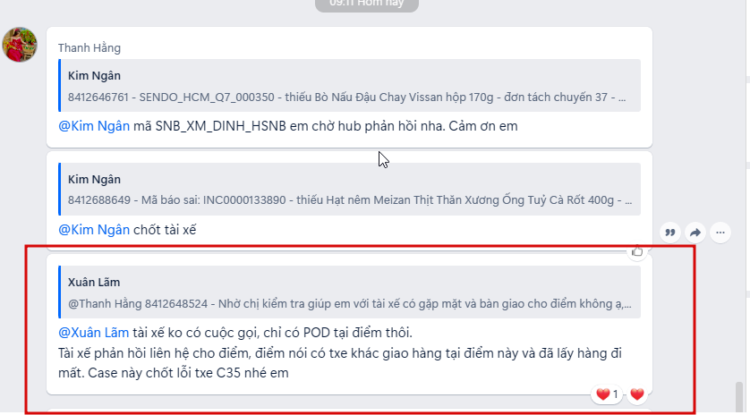
Task: Click the @Xuân Lãm mention link
Action: click(93, 333)
